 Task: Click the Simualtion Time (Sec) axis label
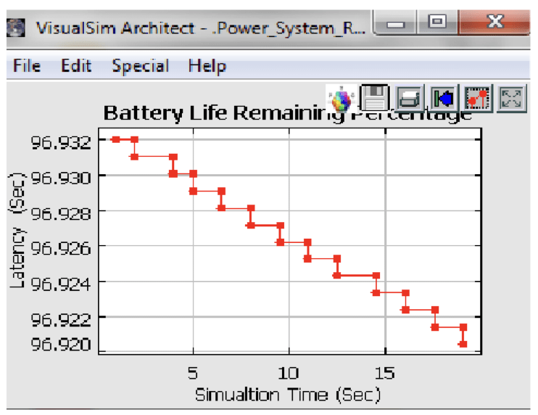pyautogui.click(x=287, y=395)
